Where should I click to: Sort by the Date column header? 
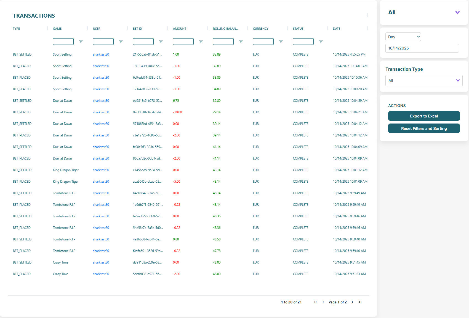pyautogui.click(x=337, y=29)
